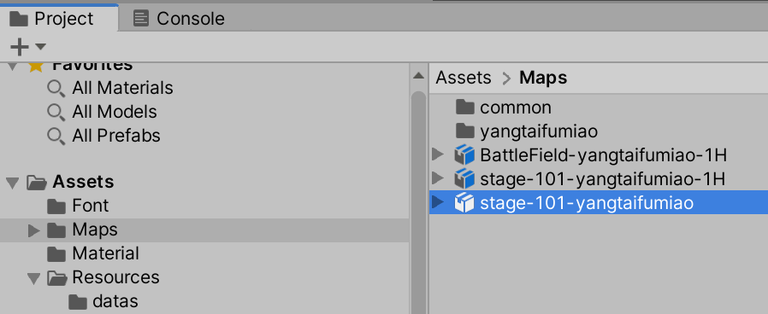Click the BattleField-yangtaifumiao-1H prefab cube icon
This screenshot has width=768, height=314.
464,155
